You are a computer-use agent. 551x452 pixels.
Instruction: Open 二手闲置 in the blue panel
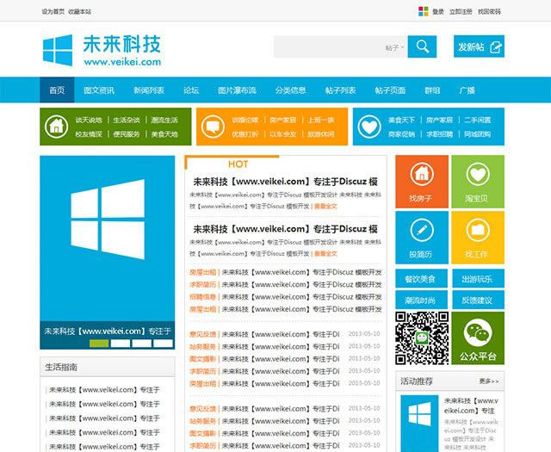(x=478, y=121)
